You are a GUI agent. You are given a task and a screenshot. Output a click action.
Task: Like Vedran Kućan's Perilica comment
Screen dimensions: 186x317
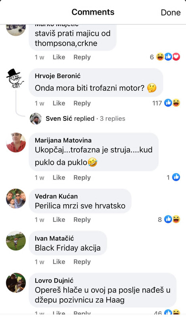click(59, 220)
